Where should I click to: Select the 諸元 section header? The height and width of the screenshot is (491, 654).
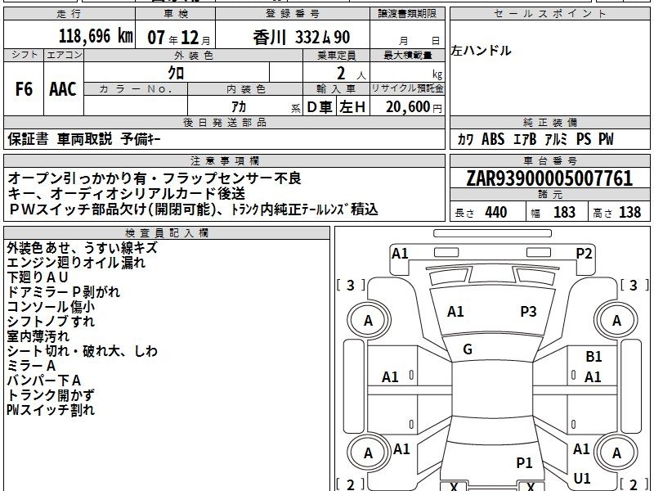[550, 195]
